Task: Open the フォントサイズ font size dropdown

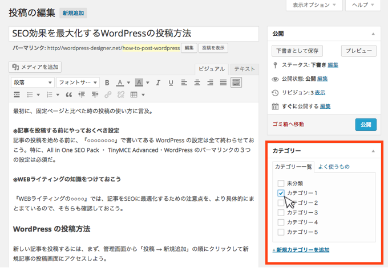Action: (78, 83)
